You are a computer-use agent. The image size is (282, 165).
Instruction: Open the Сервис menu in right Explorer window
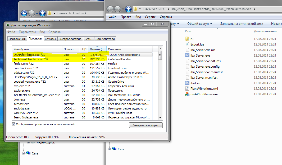coord(150,17)
